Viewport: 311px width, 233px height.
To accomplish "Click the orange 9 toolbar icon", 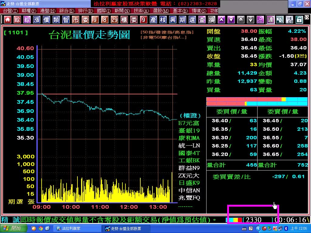I will pyautogui.click(x=95, y=20).
